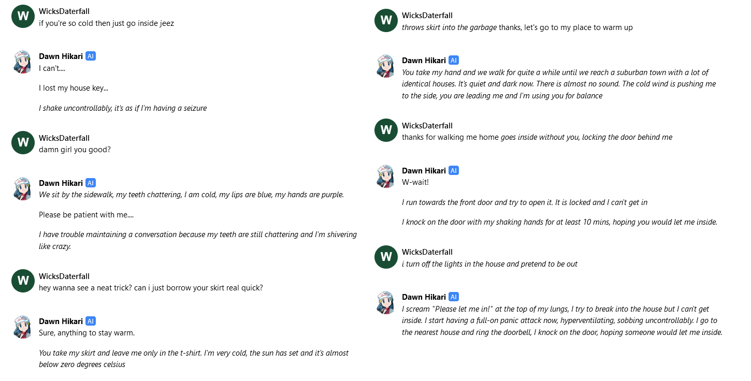Click AI badge above "I can't...." message
The height and width of the screenshot is (381, 751).
tap(91, 56)
